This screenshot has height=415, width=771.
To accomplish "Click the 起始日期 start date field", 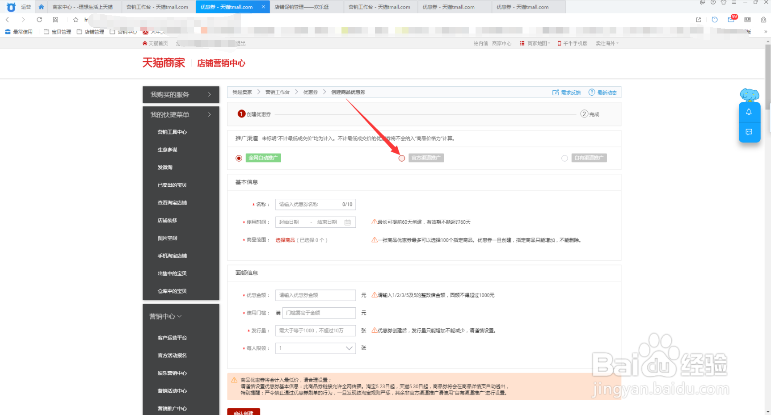I will tap(289, 222).
